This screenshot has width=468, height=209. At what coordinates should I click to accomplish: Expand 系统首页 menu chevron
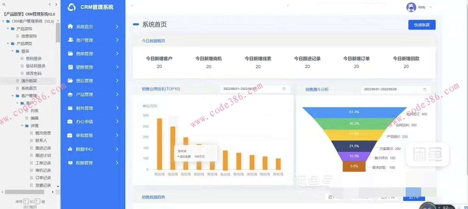click(x=117, y=27)
